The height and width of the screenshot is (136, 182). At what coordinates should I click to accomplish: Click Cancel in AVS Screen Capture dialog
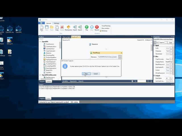[96, 74]
